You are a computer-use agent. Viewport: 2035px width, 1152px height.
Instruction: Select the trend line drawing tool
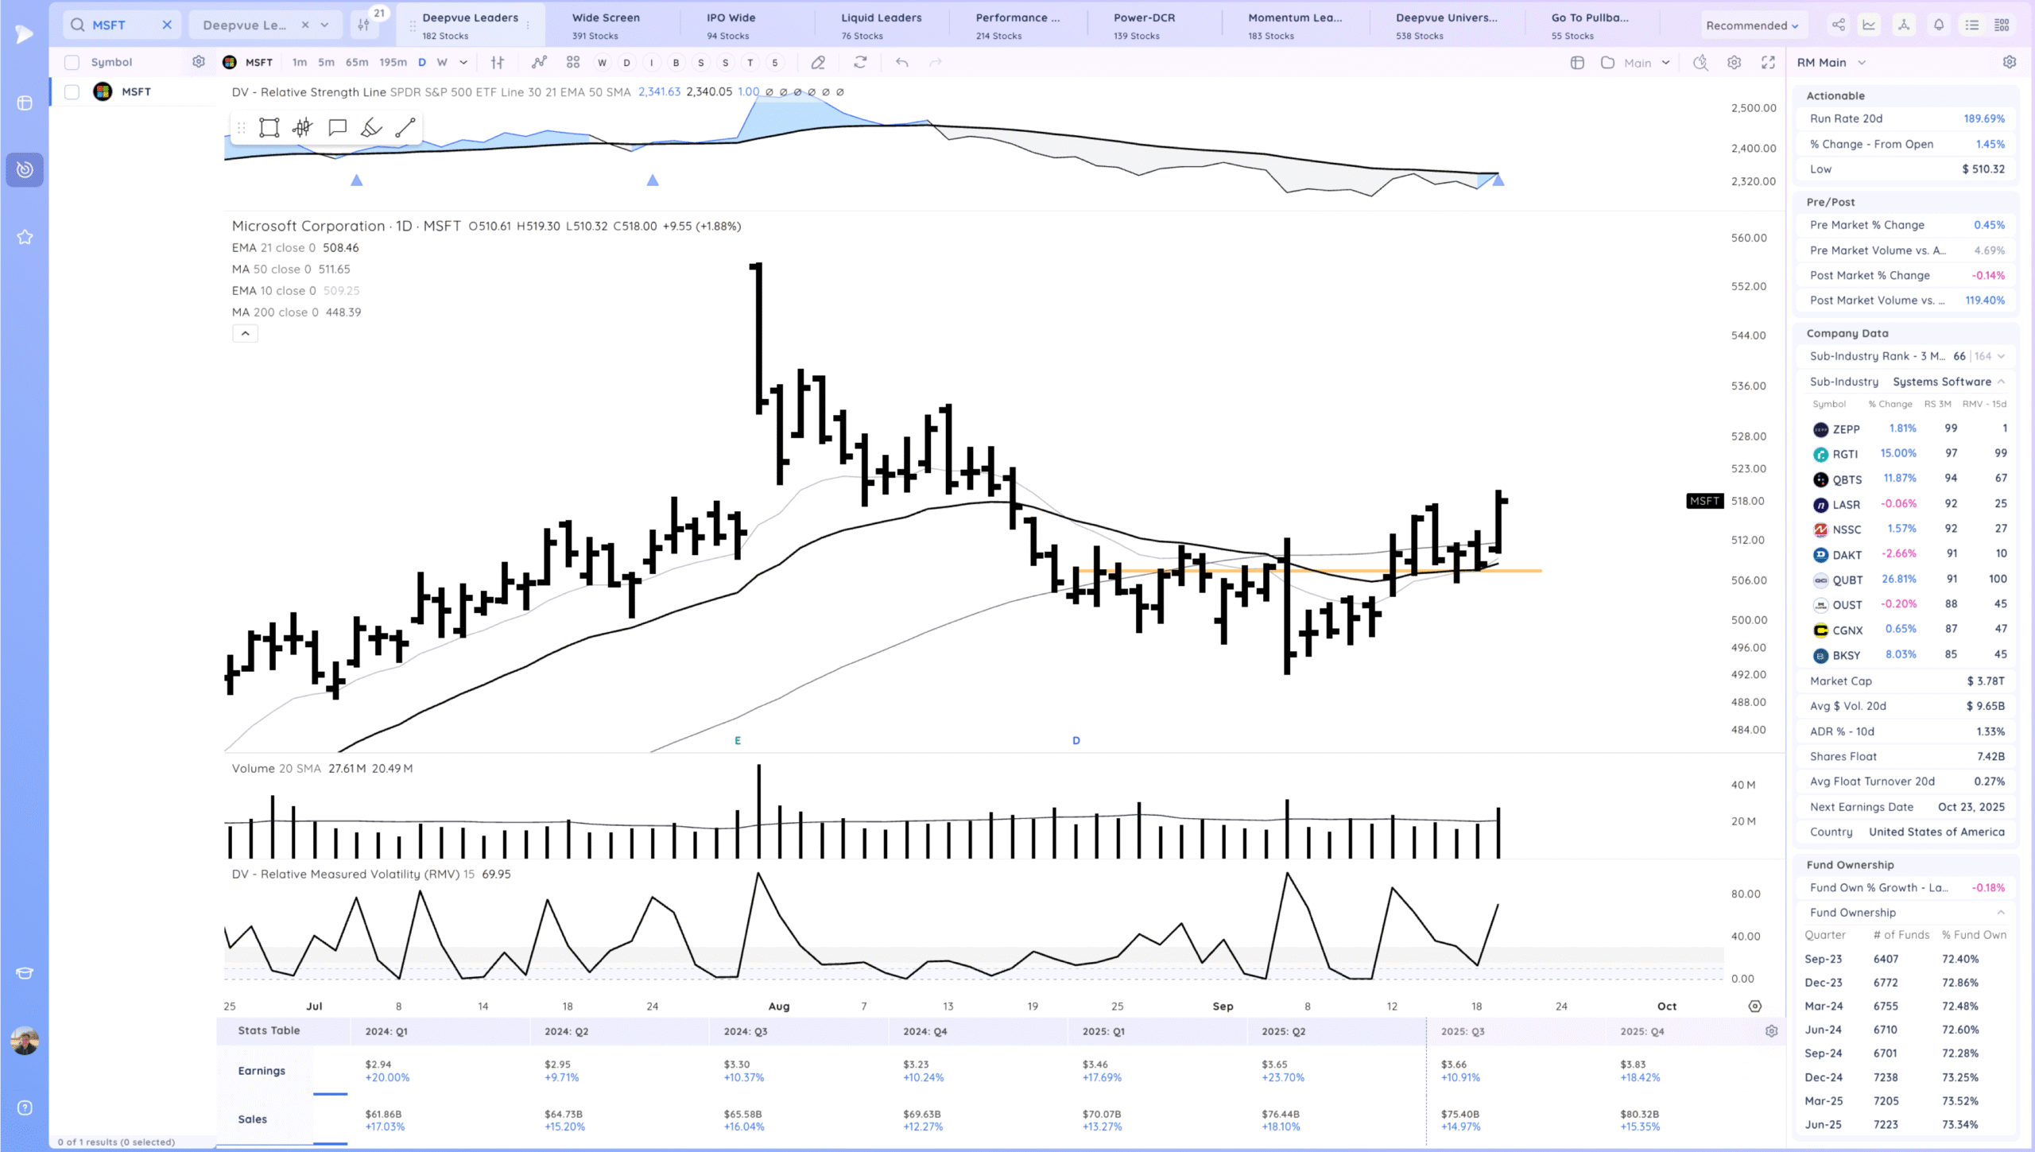click(x=405, y=128)
